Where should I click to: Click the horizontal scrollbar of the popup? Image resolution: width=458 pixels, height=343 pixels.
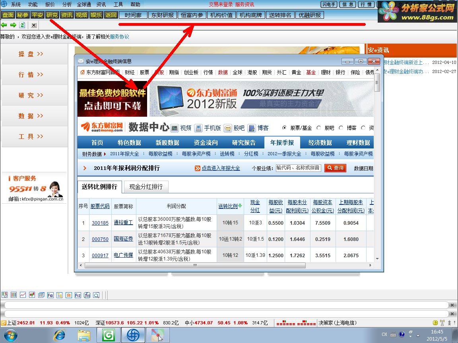tap(195, 266)
